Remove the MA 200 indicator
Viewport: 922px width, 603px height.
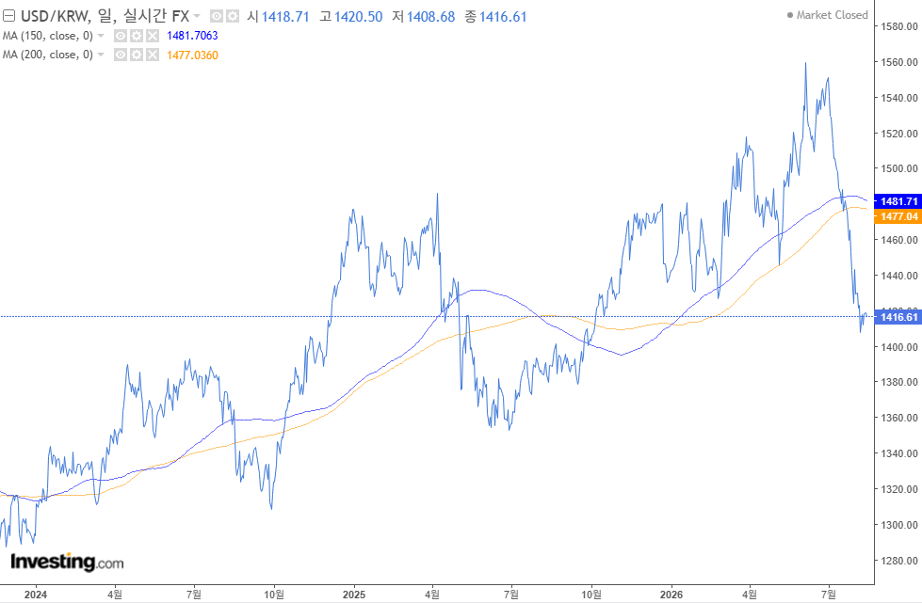tap(153, 55)
